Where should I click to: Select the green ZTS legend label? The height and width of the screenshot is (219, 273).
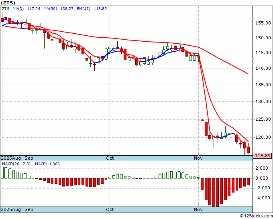[x=6, y=9]
